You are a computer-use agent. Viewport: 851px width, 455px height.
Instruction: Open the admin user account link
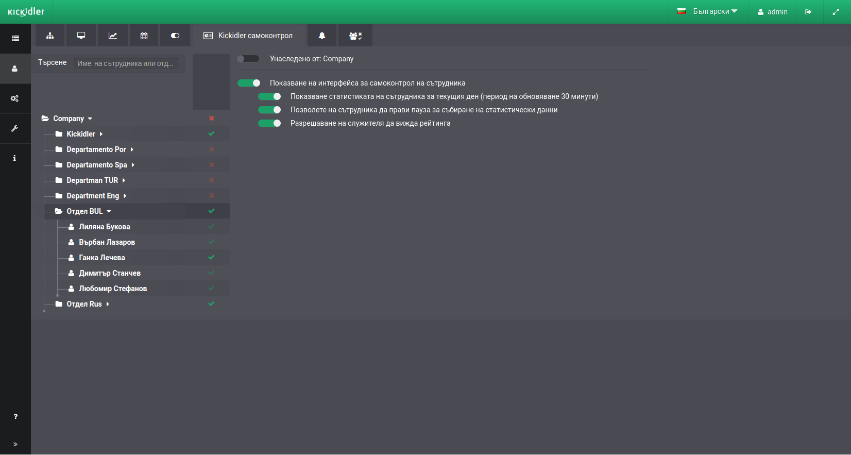pyautogui.click(x=772, y=12)
